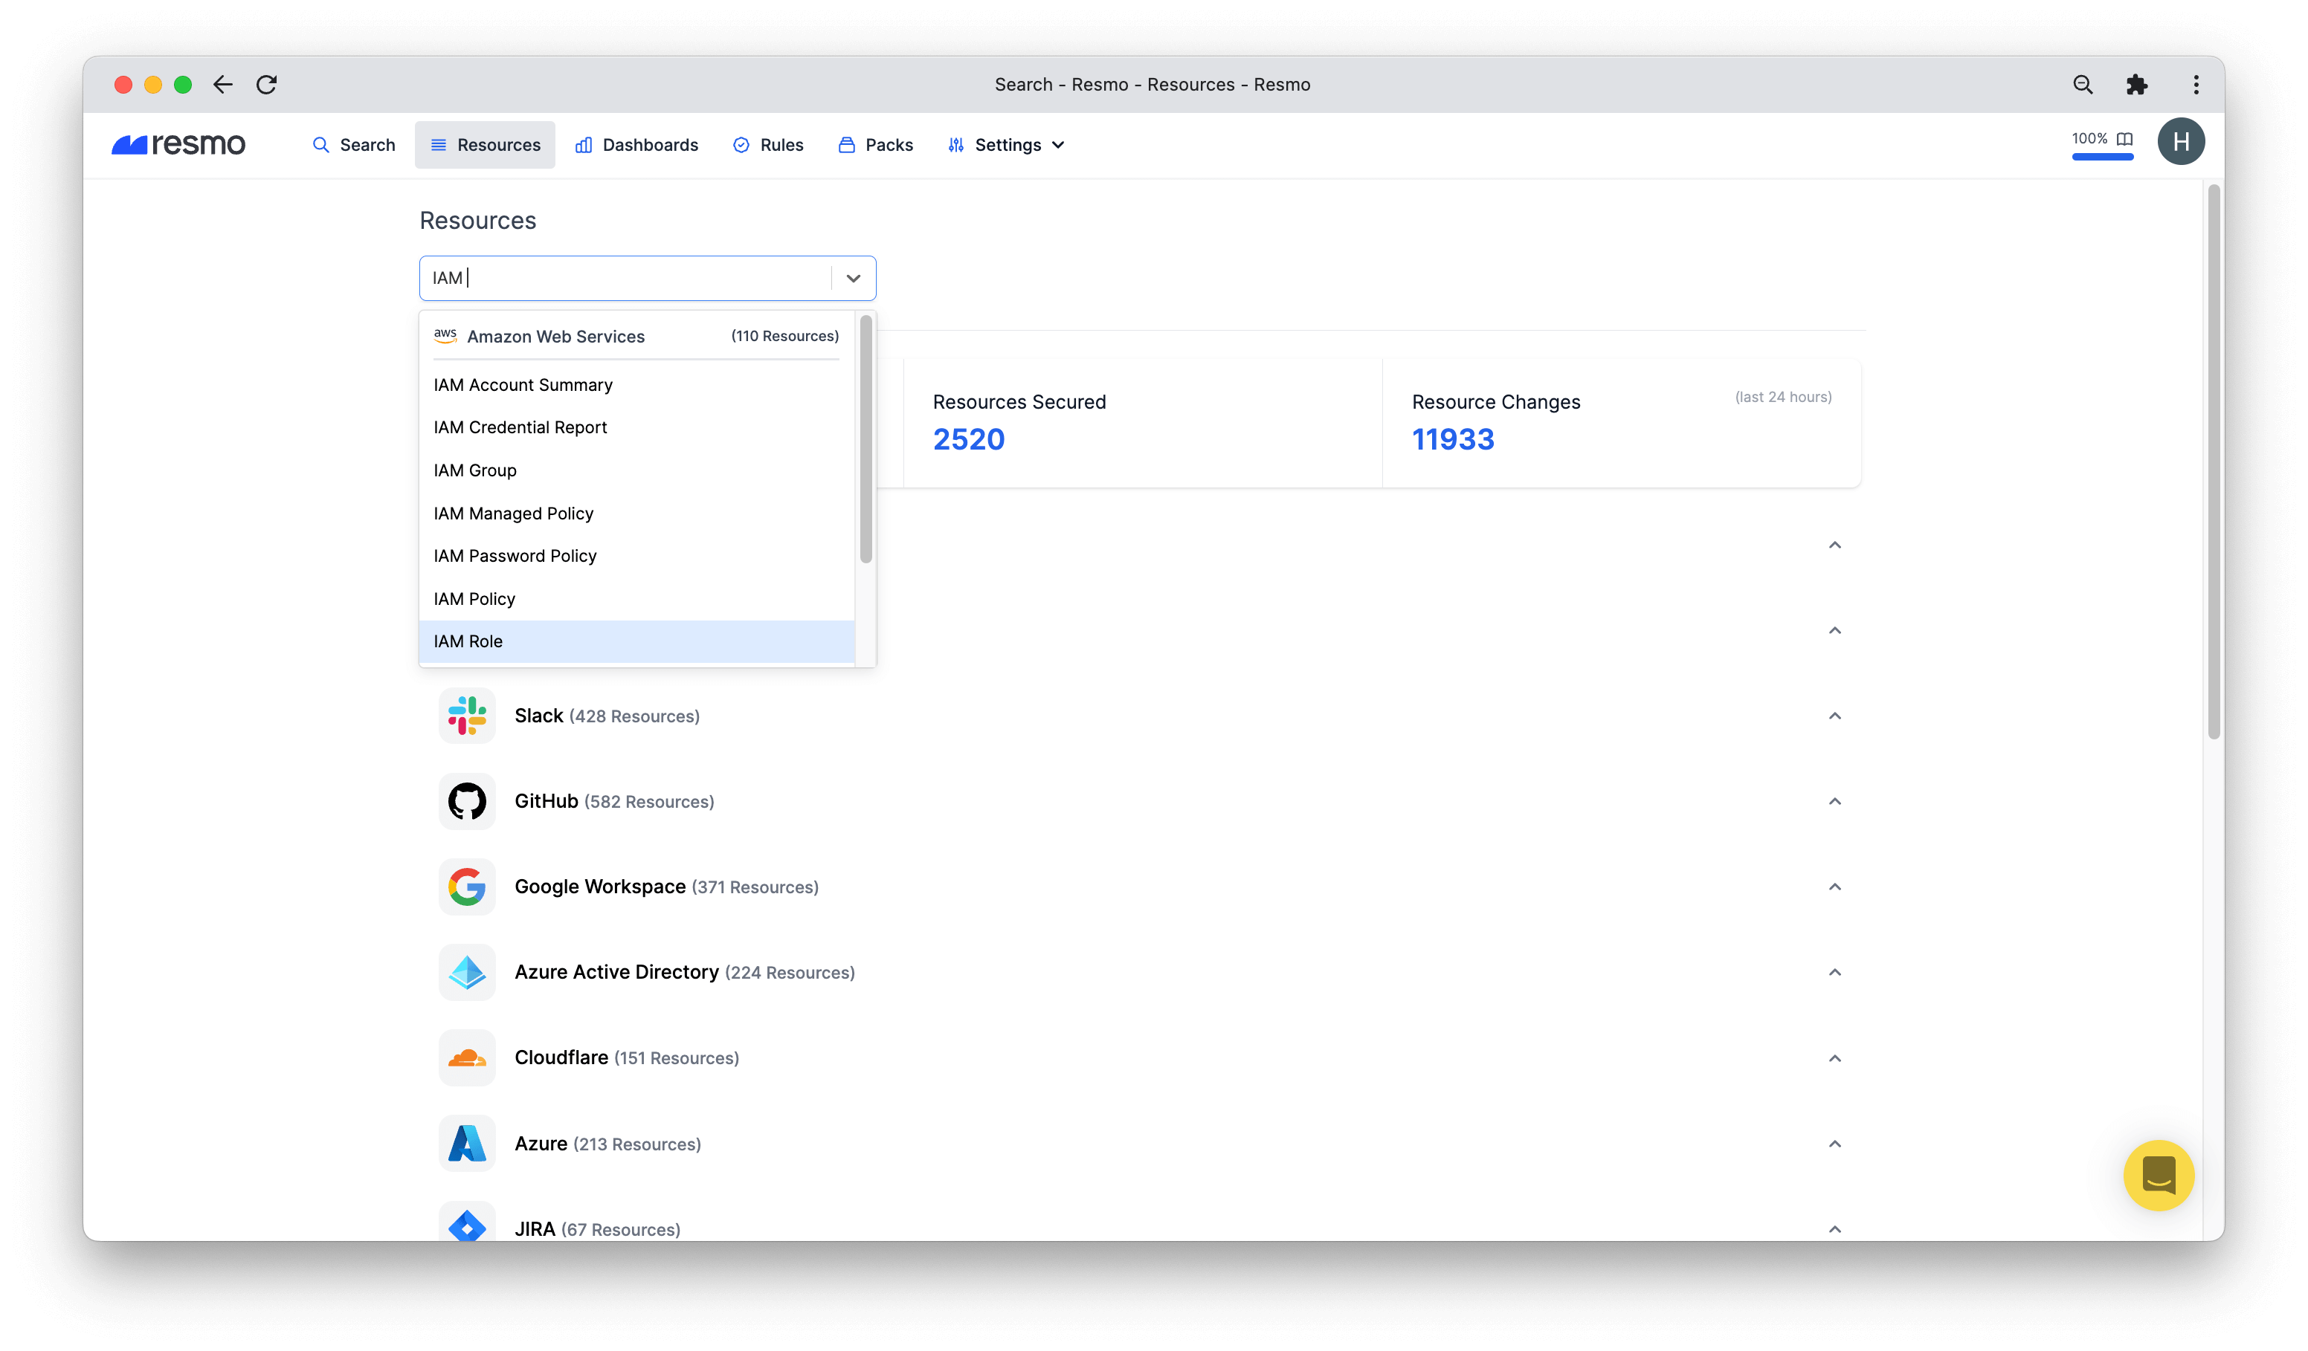Image resolution: width=2308 pixels, height=1351 pixels.
Task: Collapse the Slack resources section
Action: tap(1834, 716)
